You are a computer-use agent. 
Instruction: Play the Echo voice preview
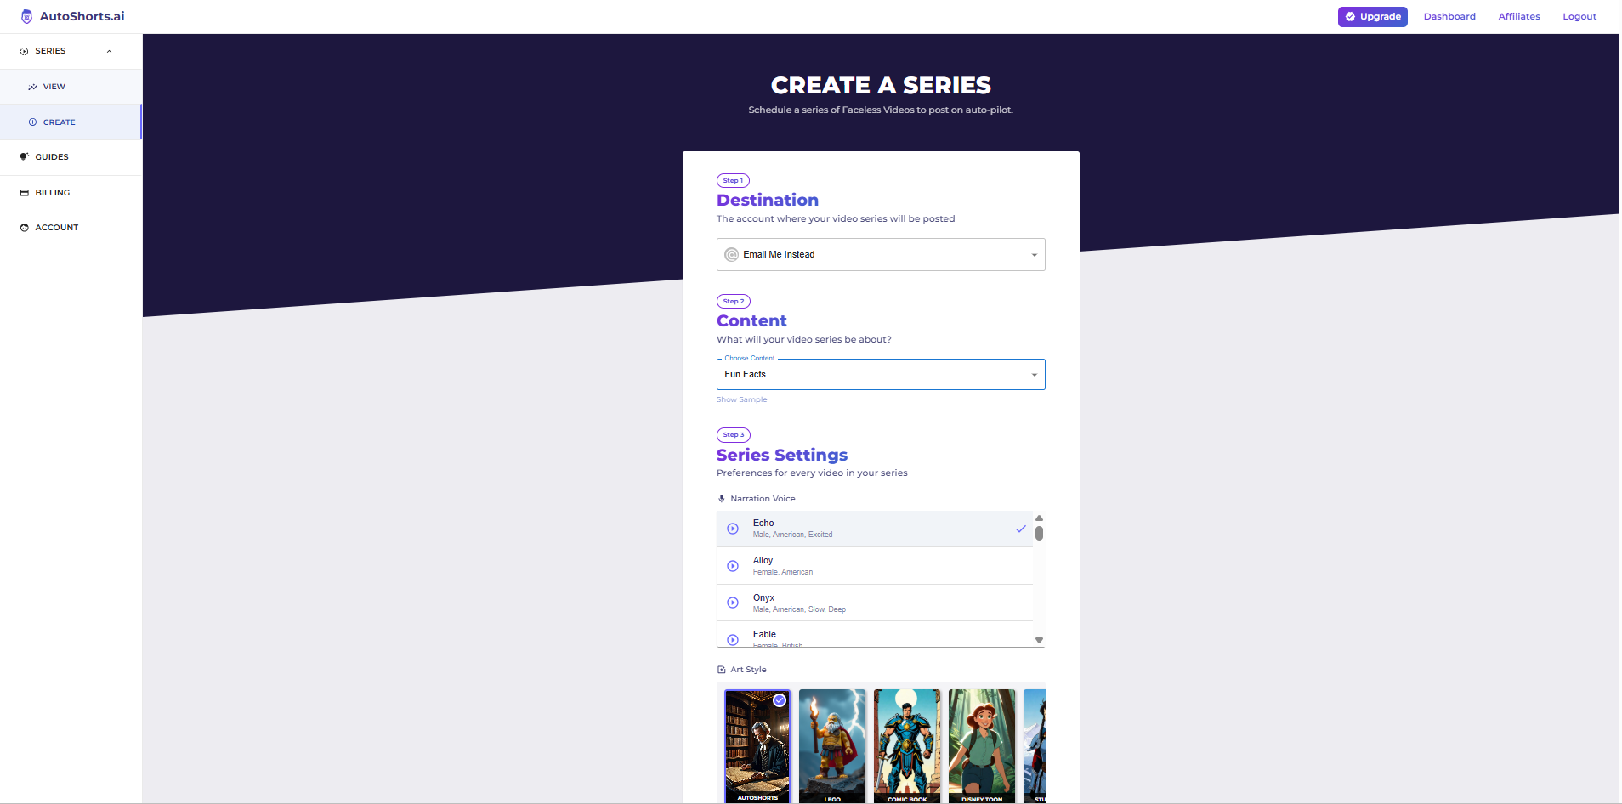point(733,529)
